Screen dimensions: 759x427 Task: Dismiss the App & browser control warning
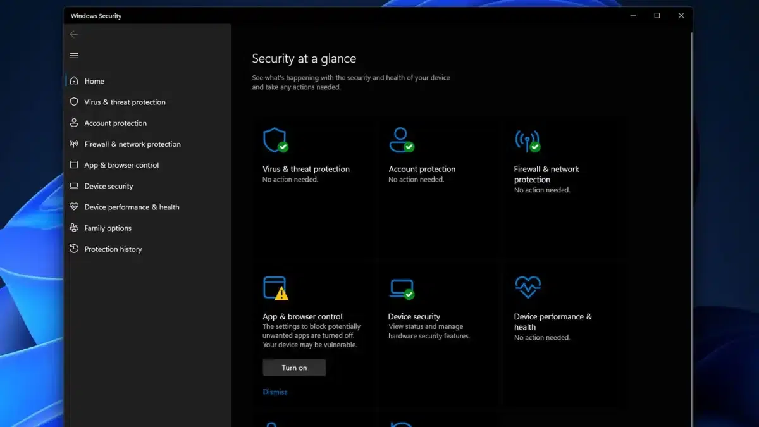pyautogui.click(x=275, y=392)
